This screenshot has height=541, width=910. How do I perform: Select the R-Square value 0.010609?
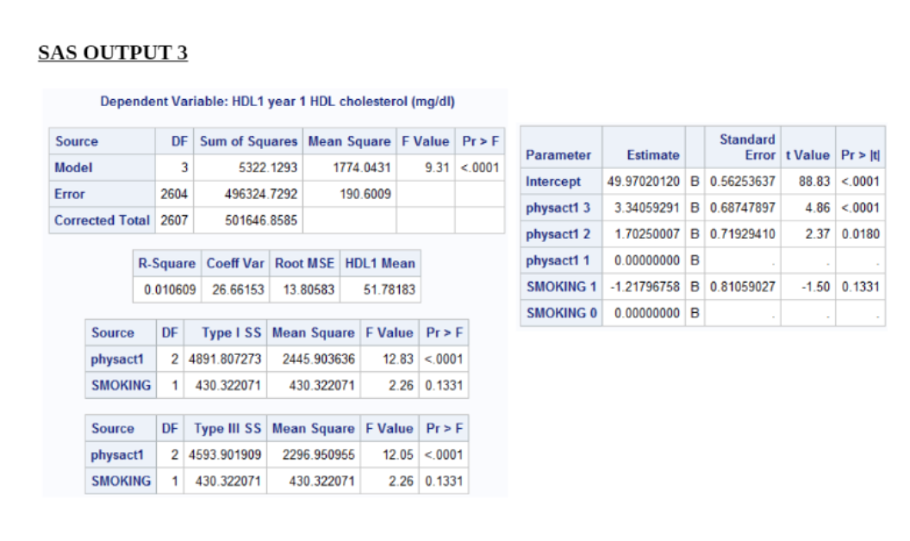(x=170, y=289)
